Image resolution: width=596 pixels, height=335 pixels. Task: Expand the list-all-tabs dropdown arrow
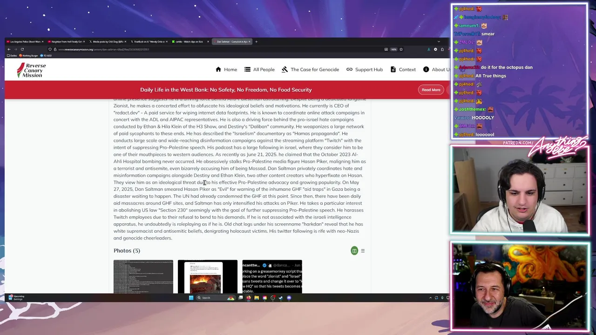[x=438, y=41]
